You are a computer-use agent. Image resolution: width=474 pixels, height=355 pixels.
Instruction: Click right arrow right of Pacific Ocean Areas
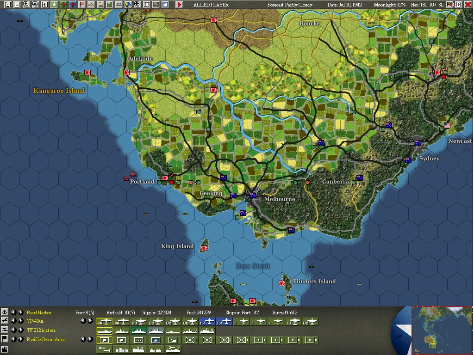[x=90, y=339]
